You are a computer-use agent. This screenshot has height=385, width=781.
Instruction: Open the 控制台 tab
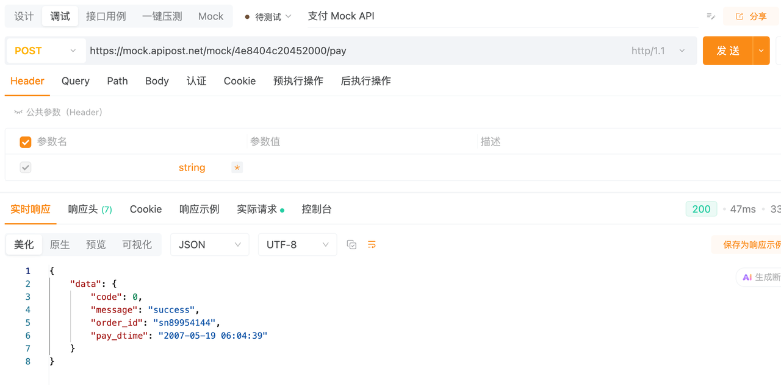(x=317, y=209)
